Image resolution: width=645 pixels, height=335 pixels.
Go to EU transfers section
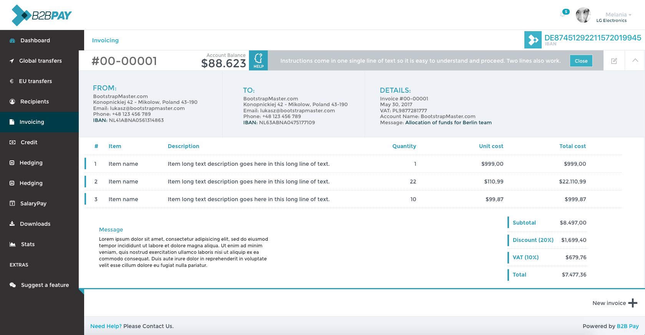point(35,81)
